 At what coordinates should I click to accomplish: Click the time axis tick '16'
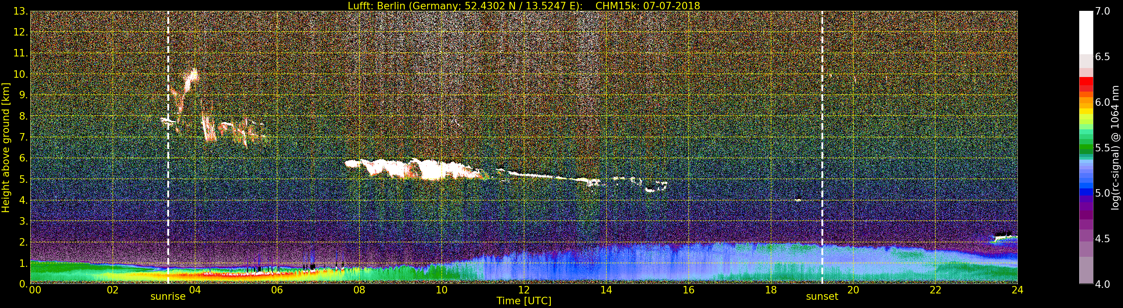tap(689, 290)
